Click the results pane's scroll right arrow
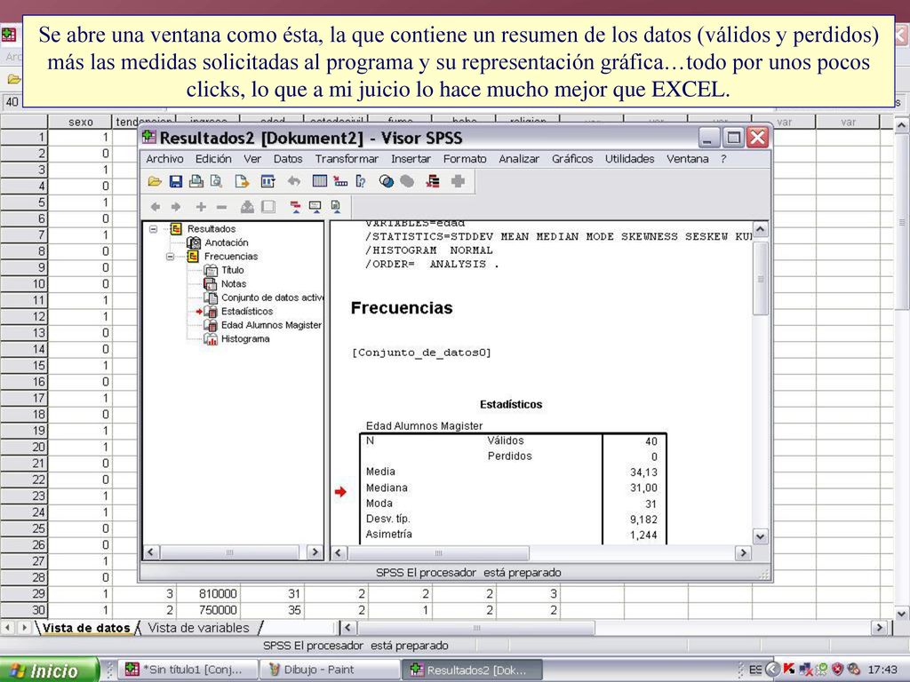Screen dimensions: 910x682 coord(743,553)
